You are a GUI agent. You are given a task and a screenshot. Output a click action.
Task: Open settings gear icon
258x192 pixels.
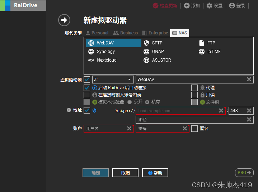(x=209, y=6)
